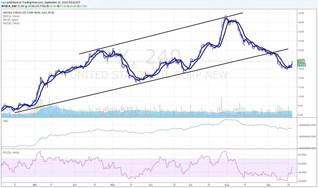Click the earnings E marker in late April

105,110
